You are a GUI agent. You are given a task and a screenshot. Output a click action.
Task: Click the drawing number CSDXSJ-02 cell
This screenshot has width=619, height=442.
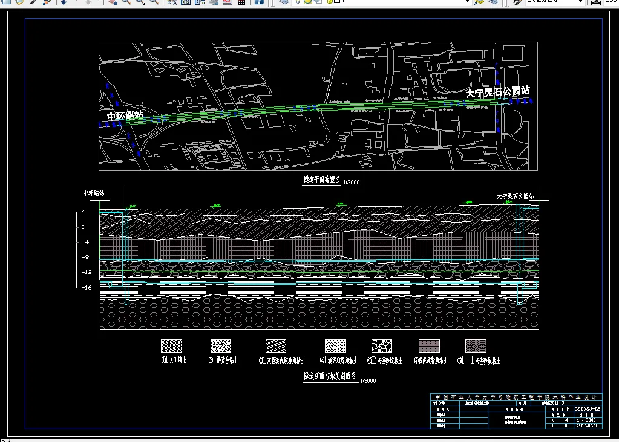coord(588,409)
